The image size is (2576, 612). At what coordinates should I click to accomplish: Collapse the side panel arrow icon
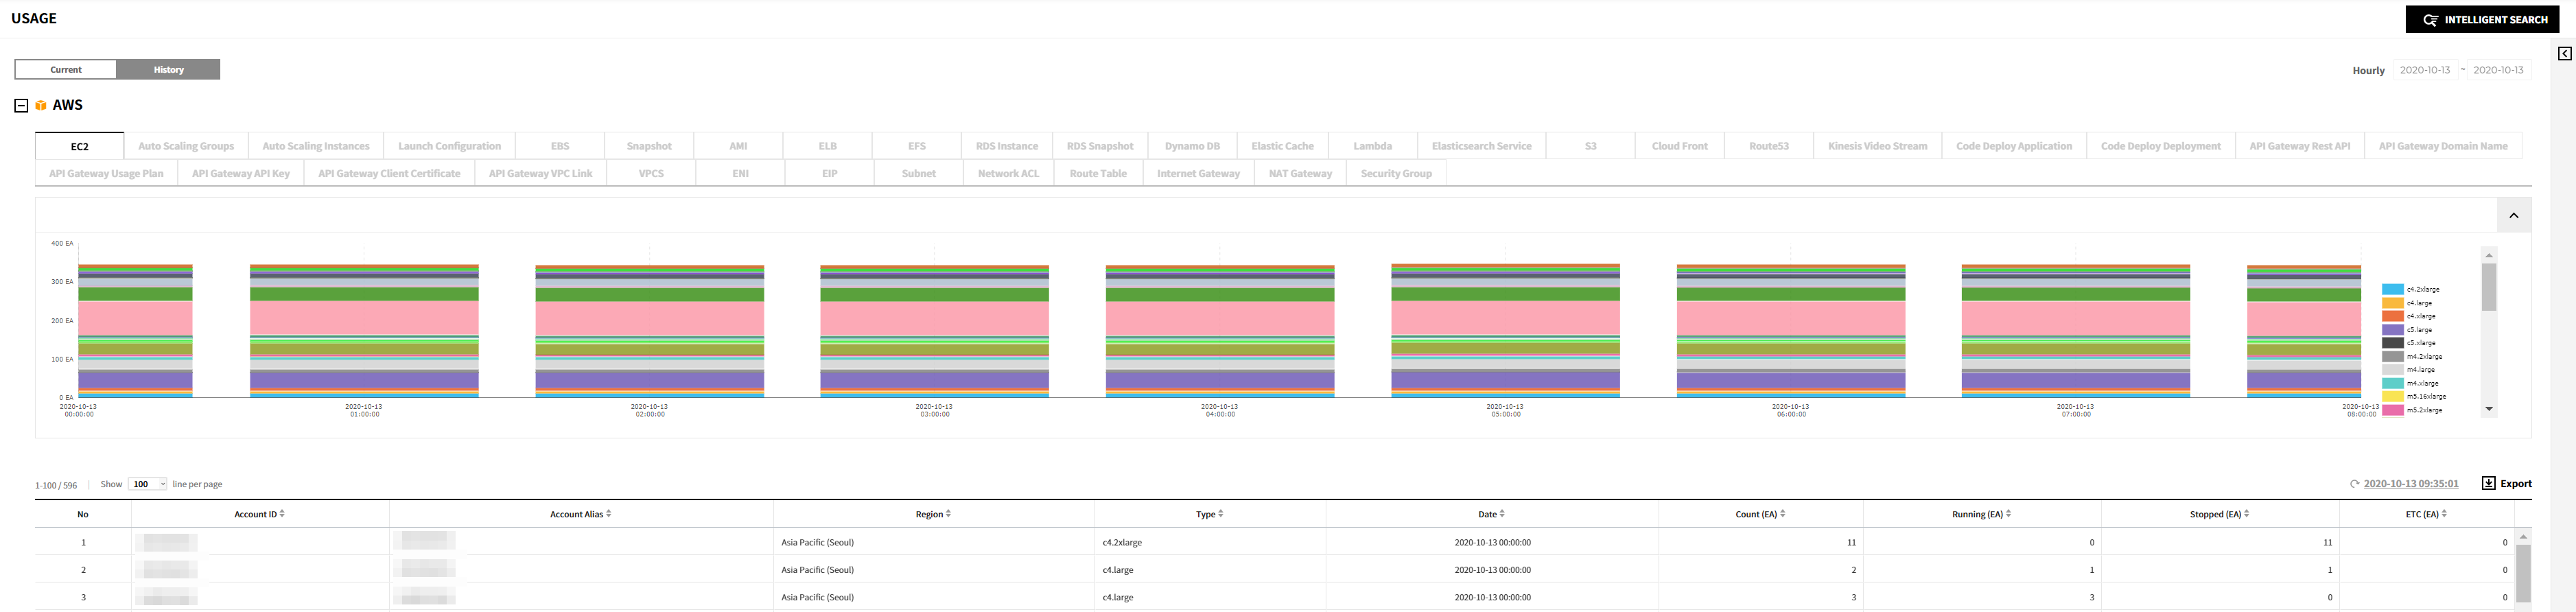[2564, 54]
